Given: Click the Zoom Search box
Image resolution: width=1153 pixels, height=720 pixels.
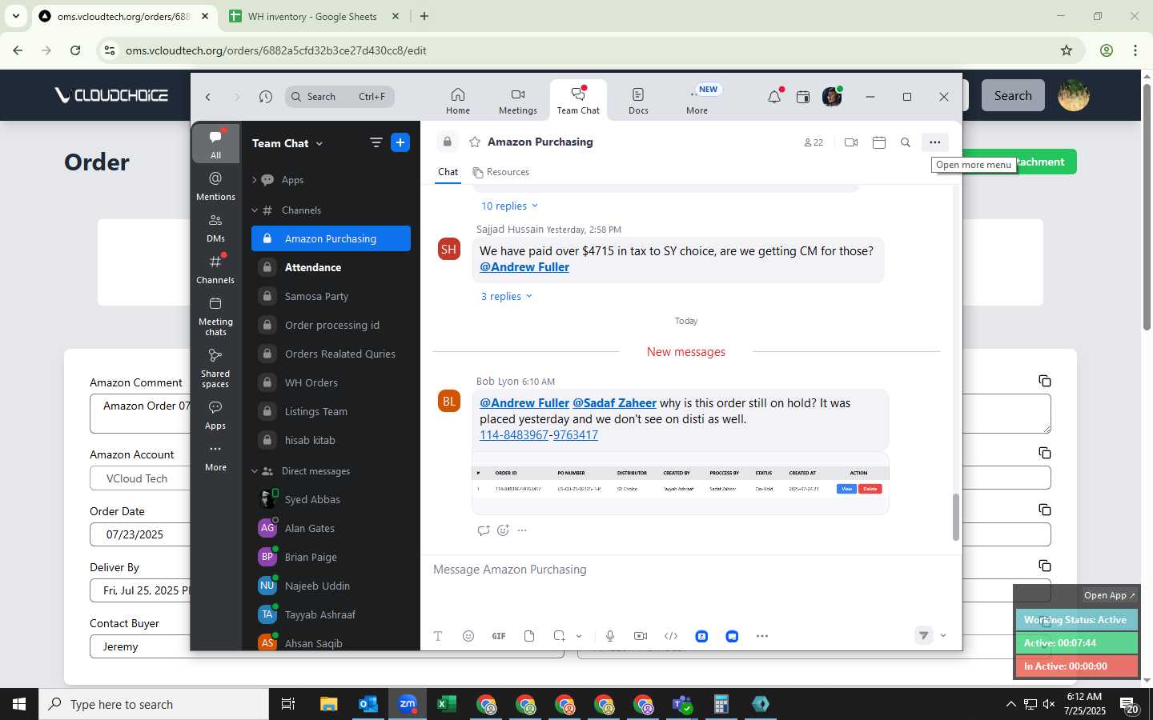Looking at the screenshot, I should tap(339, 97).
